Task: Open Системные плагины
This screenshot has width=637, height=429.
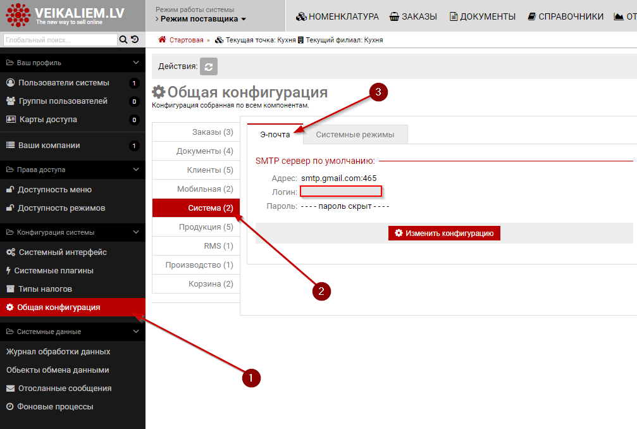Action: click(x=53, y=271)
